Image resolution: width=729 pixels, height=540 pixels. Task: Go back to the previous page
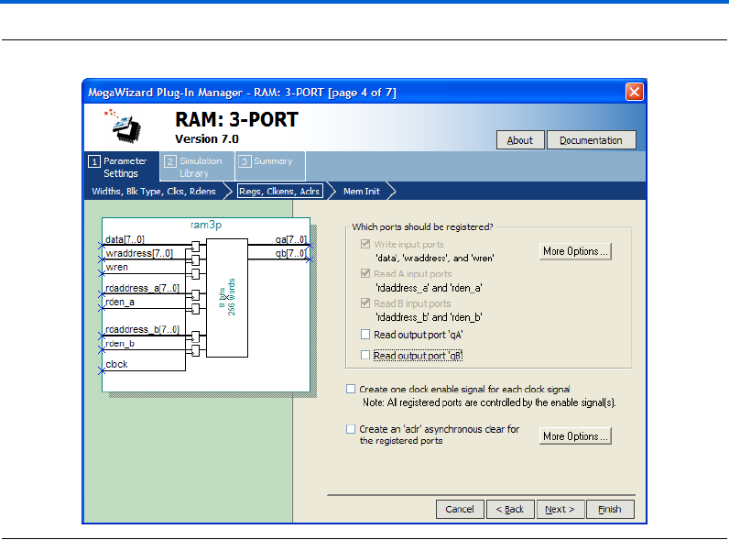click(x=510, y=509)
